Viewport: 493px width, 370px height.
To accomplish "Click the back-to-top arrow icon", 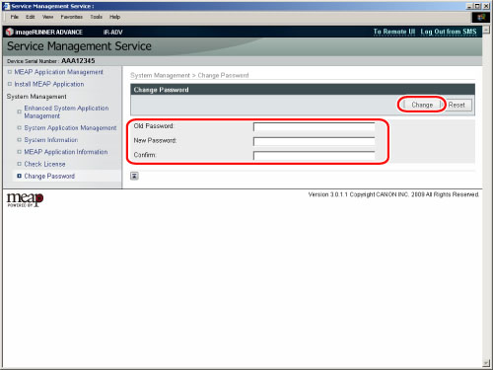I will (134, 176).
